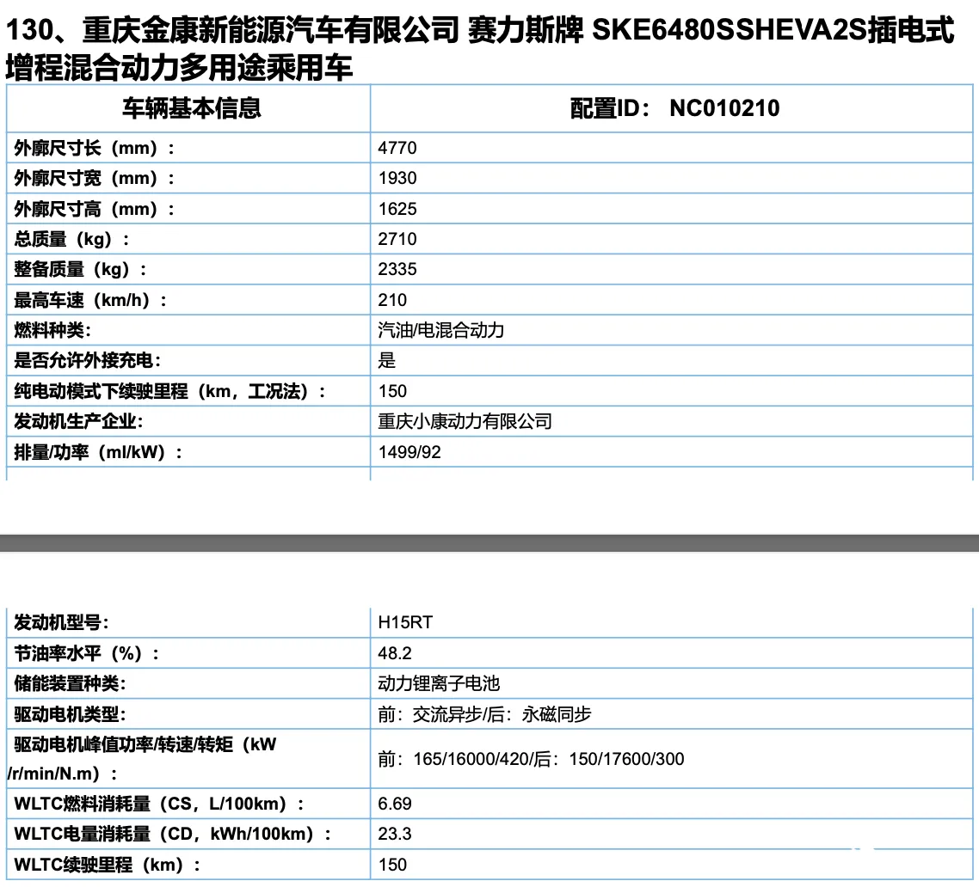Select the "整备质量 (kg)" label
The image size is (979, 887).
(81, 270)
